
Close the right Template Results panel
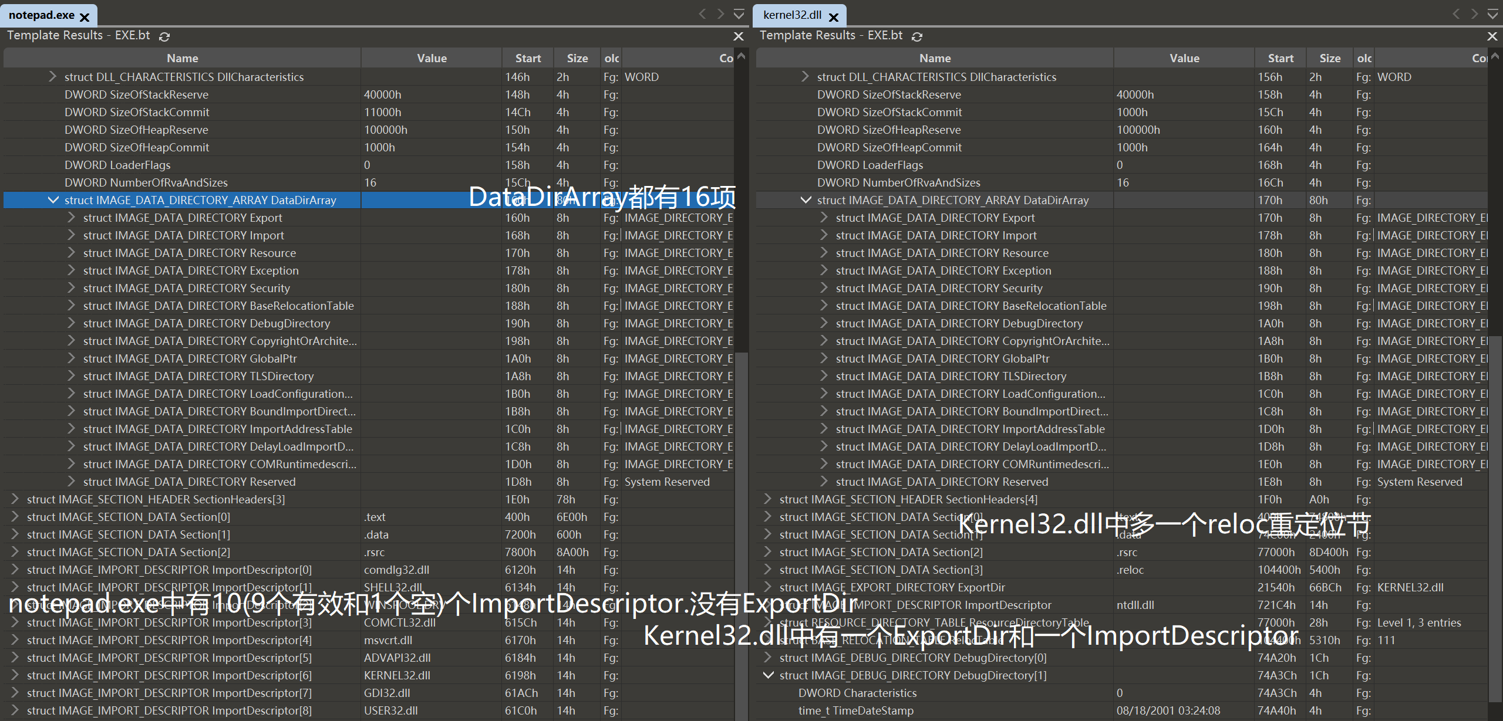click(1492, 36)
